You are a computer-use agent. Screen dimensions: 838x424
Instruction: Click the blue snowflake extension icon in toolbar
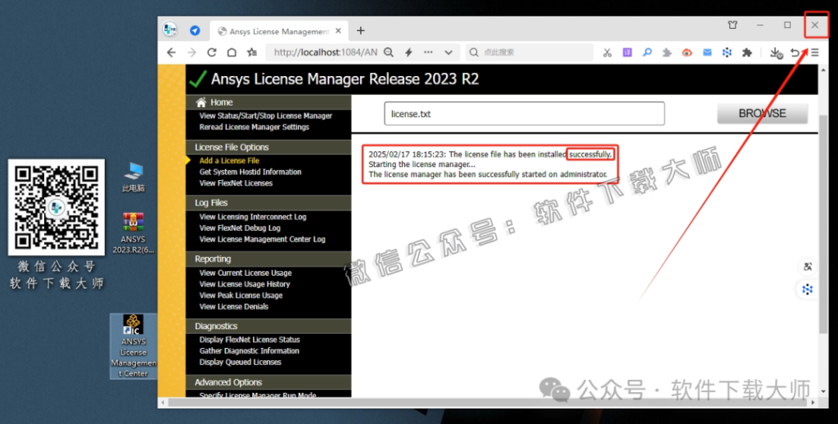point(727,52)
